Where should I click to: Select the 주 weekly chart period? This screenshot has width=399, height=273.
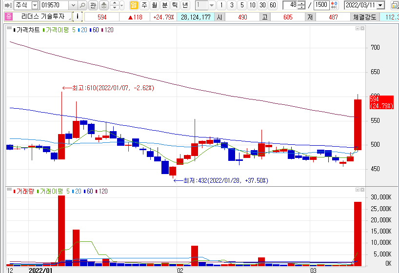tap(144, 5)
